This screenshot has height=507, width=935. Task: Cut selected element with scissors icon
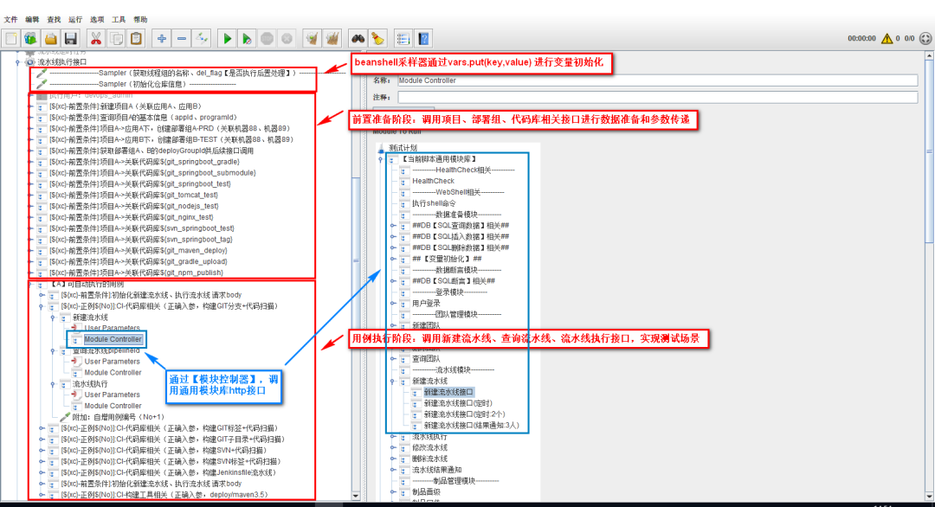point(94,38)
